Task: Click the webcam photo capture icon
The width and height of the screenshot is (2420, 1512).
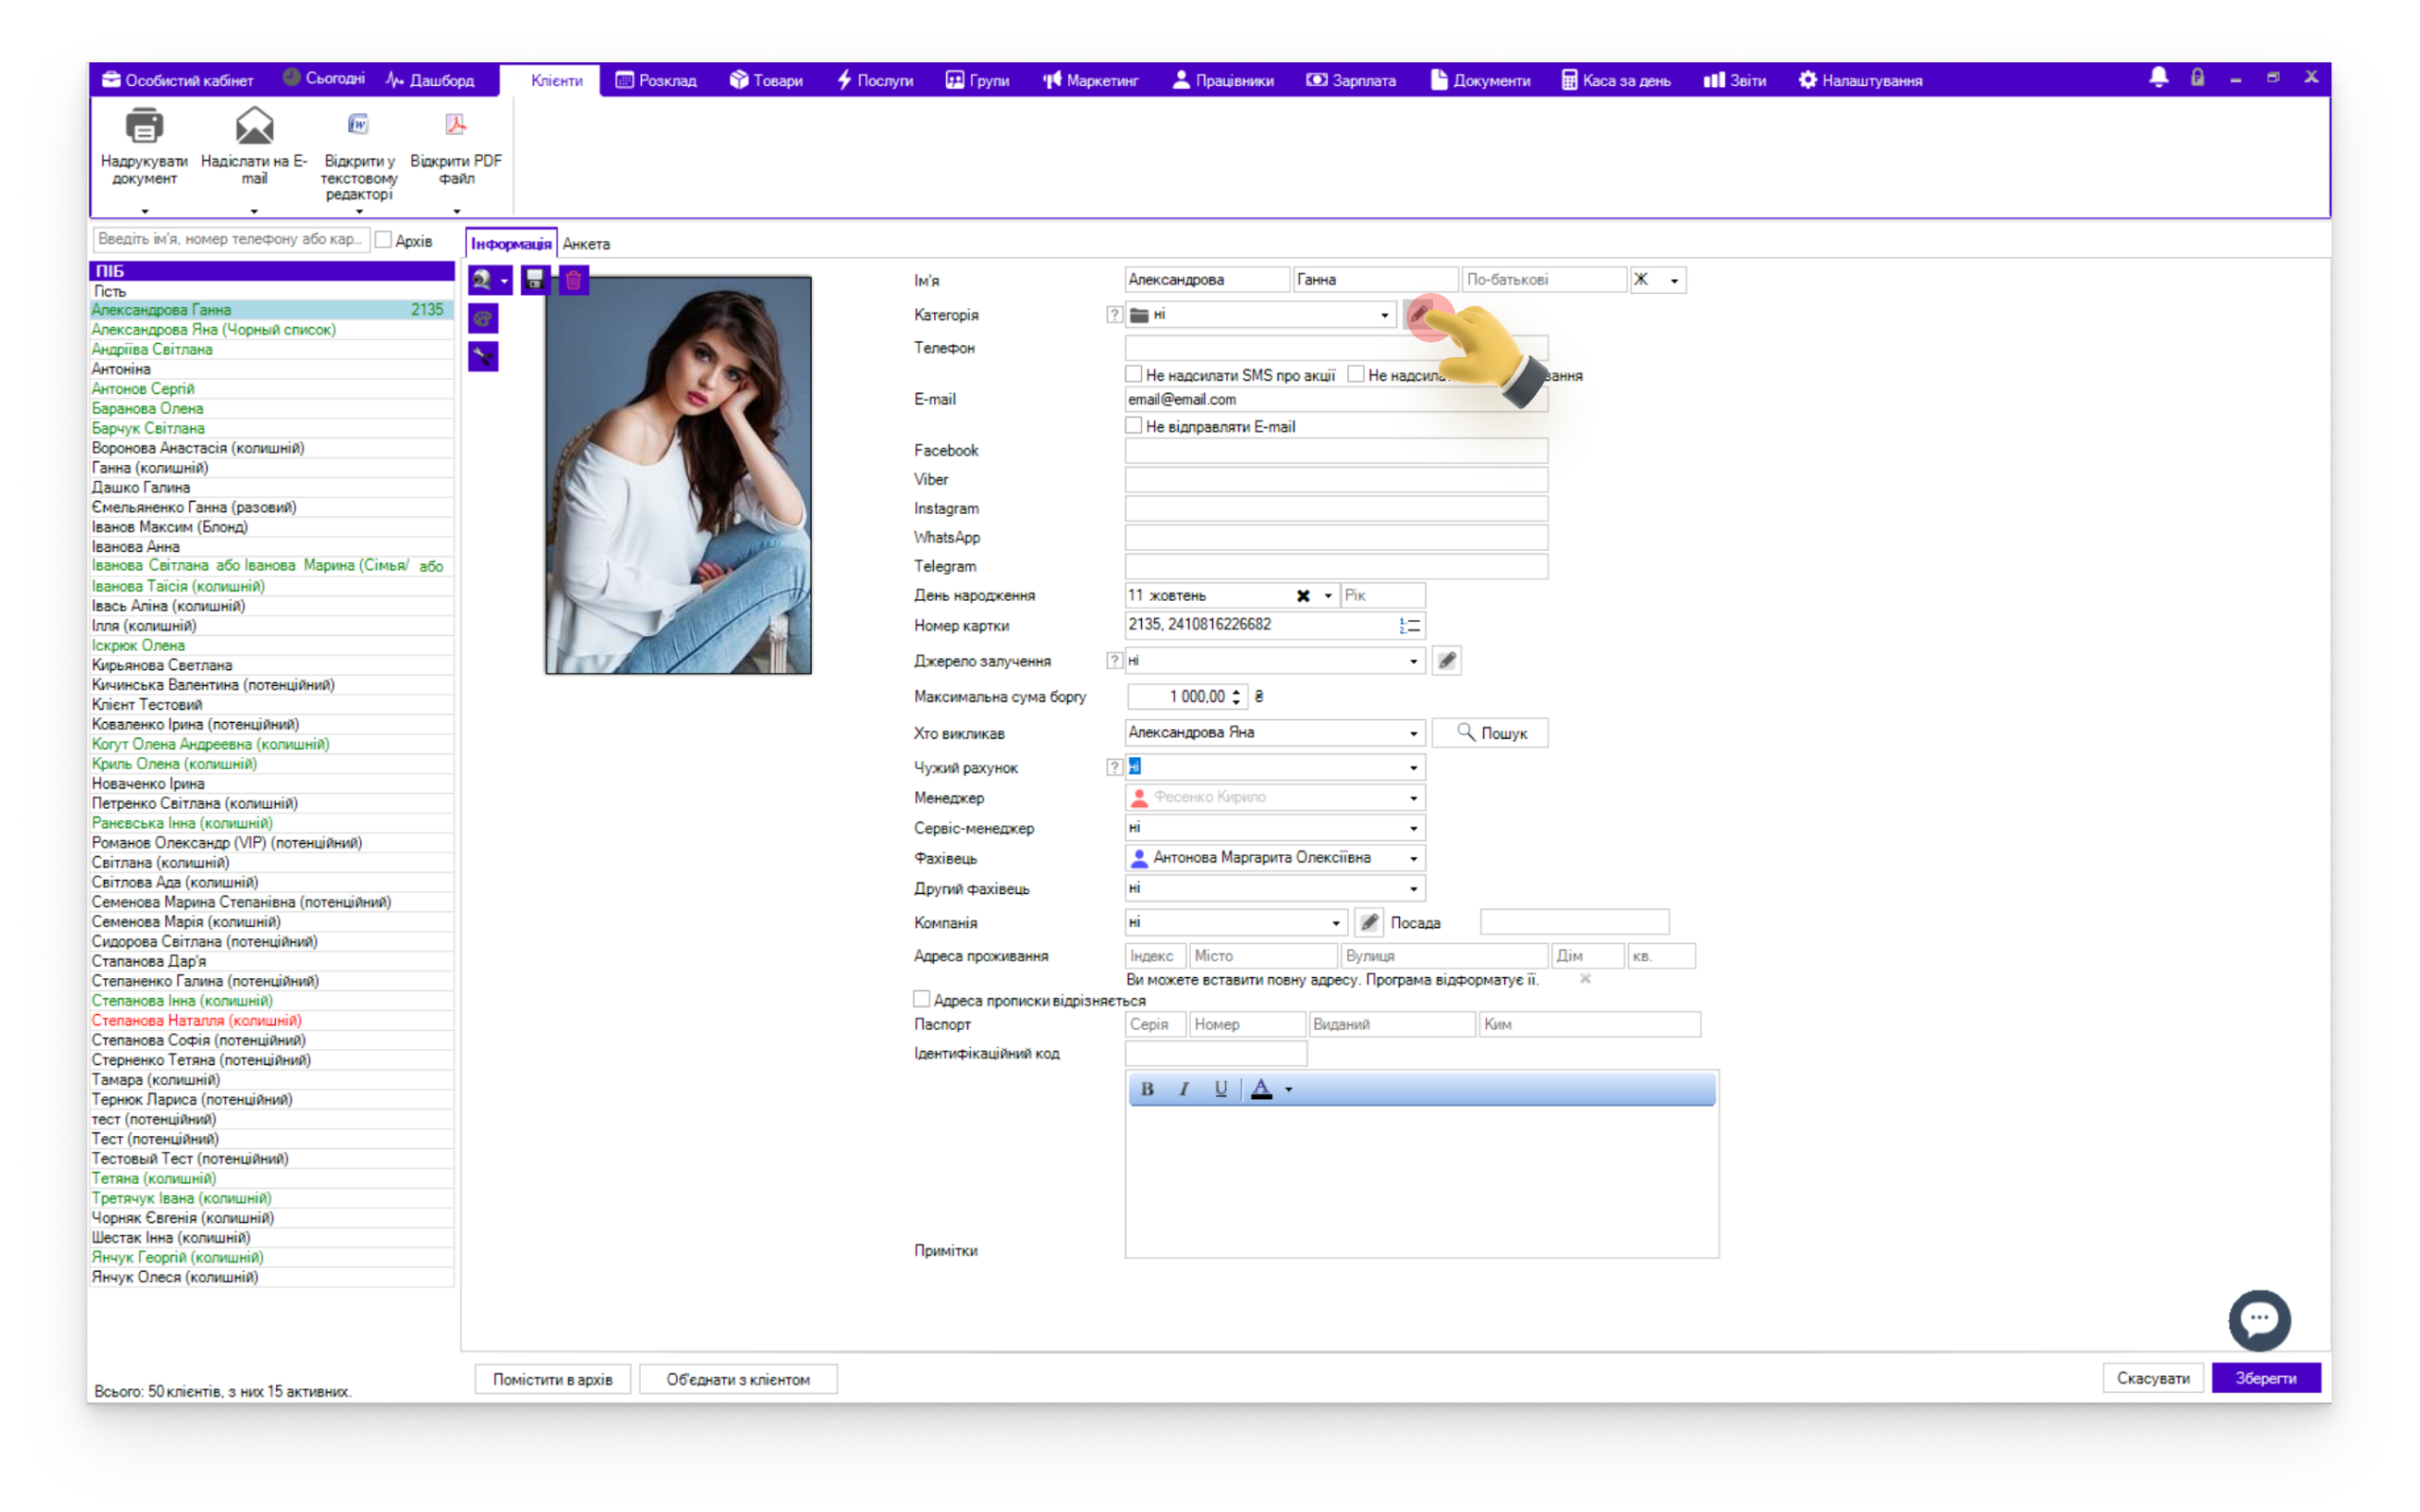Action: pyautogui.click(x=482, y=280)
